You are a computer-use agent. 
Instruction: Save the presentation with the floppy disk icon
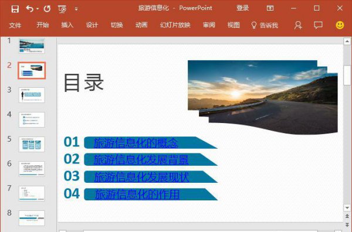15,9
